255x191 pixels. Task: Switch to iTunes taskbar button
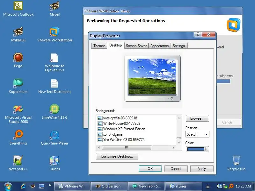tap(184, 186)
